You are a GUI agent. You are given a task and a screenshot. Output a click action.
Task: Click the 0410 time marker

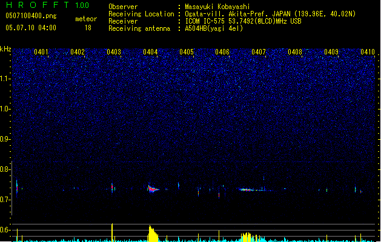(368, 52)
